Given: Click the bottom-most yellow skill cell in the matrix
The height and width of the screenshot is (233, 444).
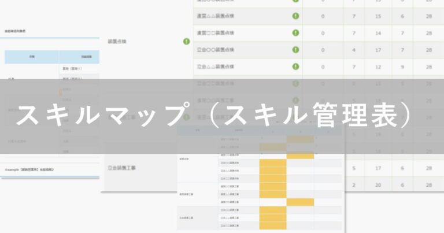Looking at the screenshot, I should [x=273, y=225].
